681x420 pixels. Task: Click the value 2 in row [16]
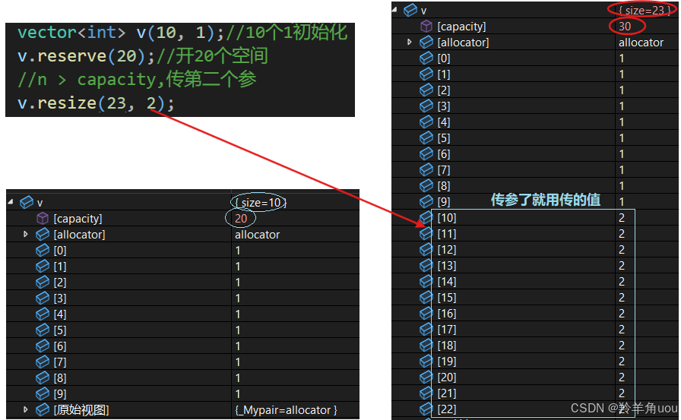coord(622,313)
